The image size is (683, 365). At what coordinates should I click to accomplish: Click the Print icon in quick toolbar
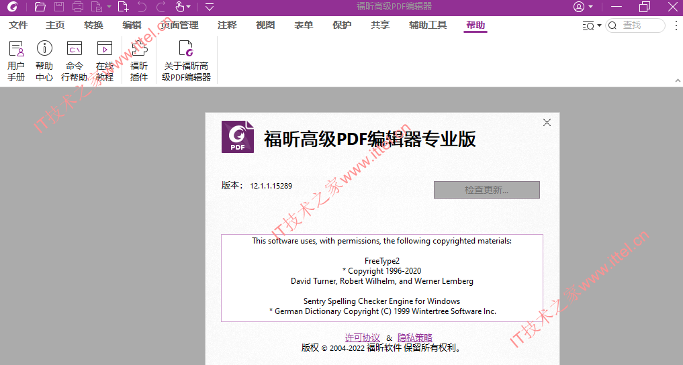click(78, 7)
